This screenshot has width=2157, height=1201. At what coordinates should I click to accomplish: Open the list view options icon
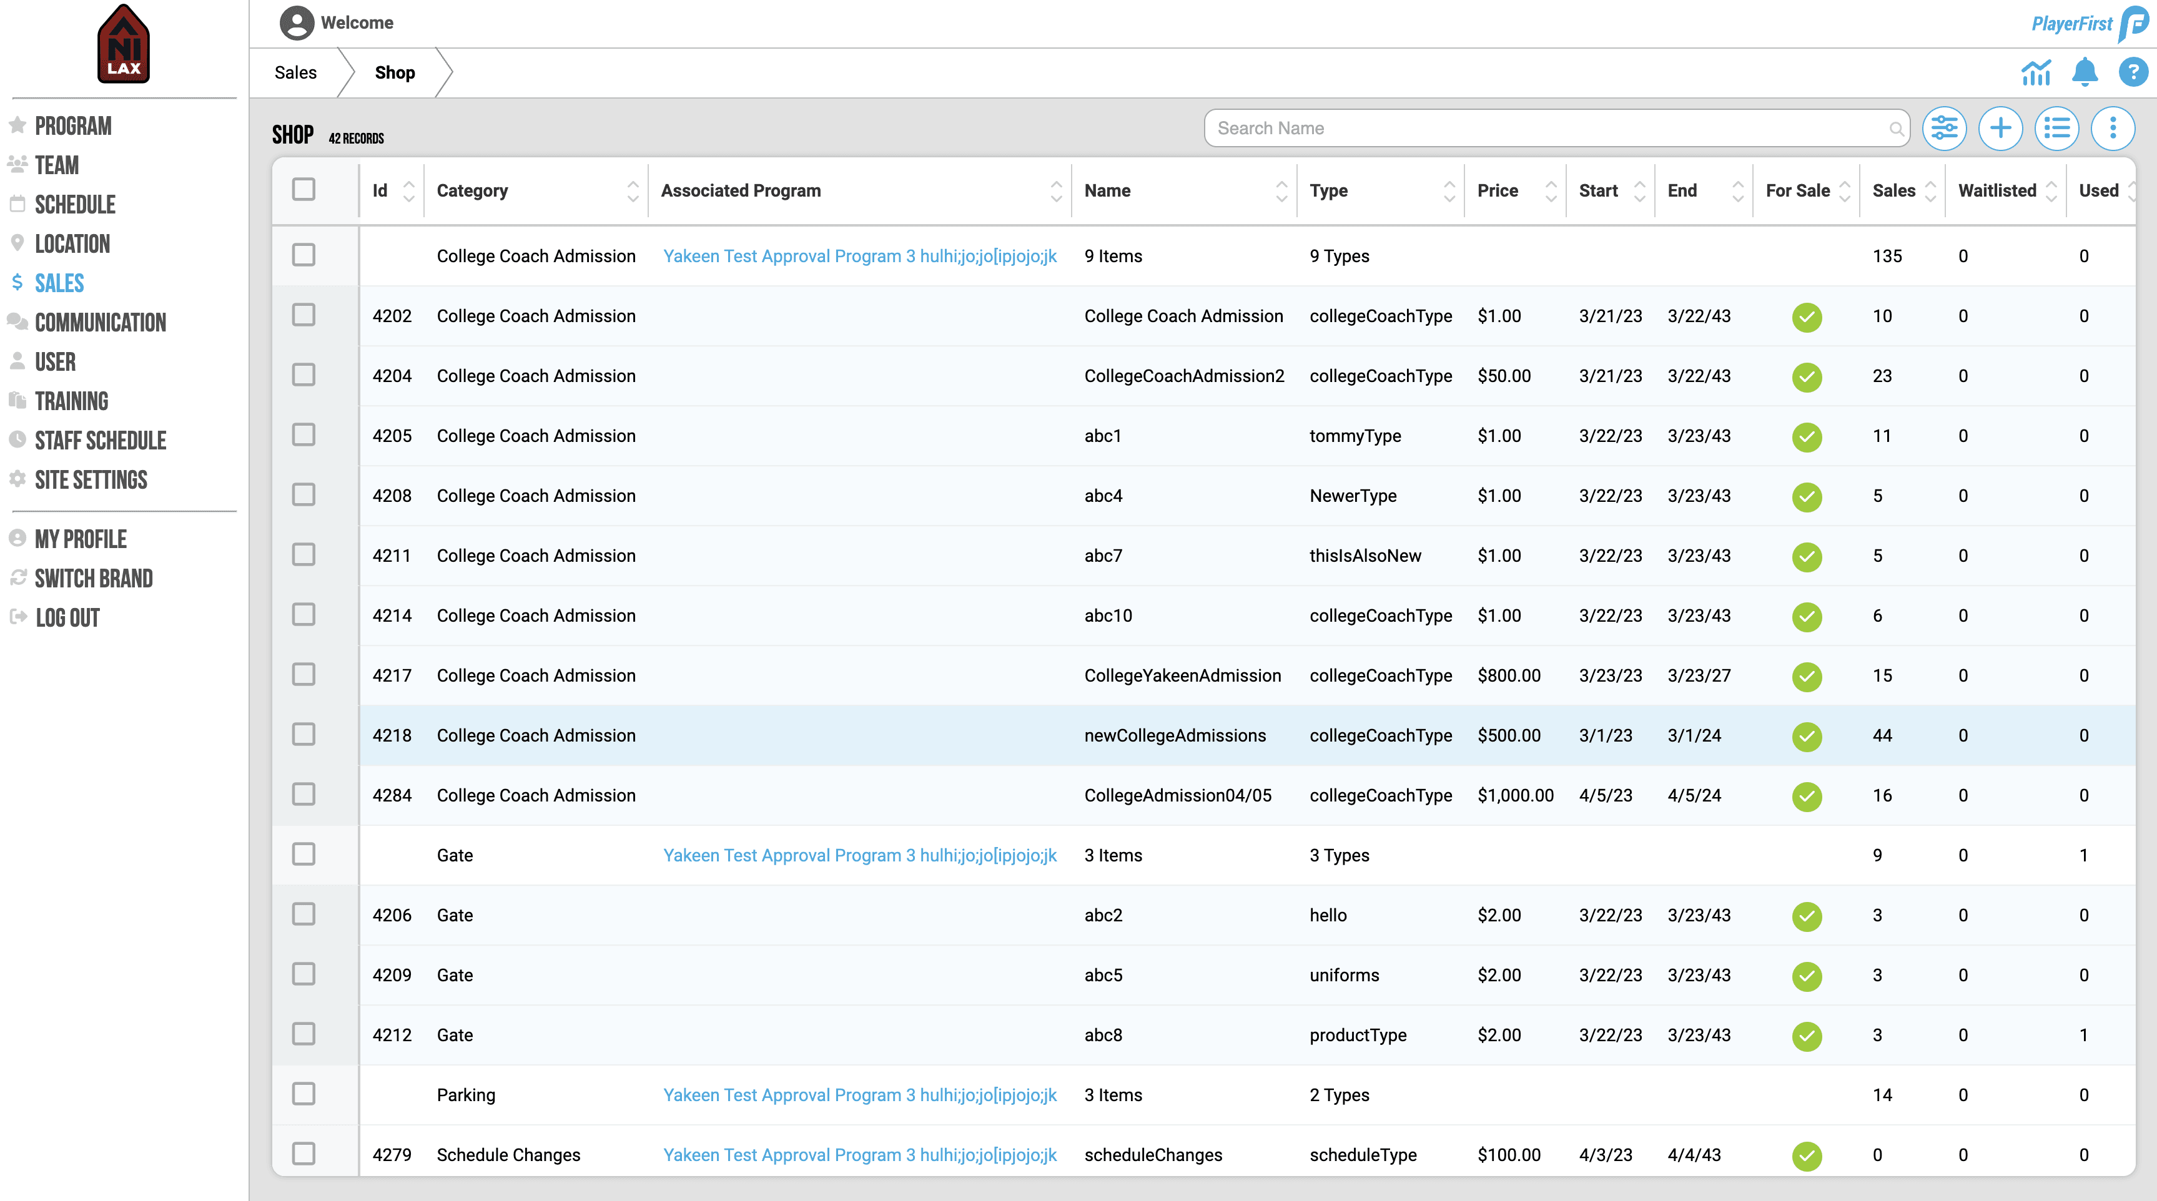click(2056, 128)
